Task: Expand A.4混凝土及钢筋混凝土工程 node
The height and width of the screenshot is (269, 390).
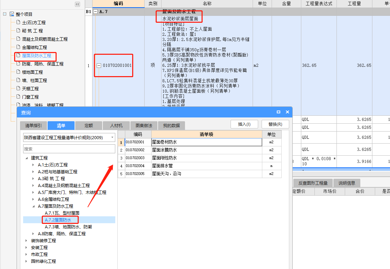Action: tap(33, 186)
